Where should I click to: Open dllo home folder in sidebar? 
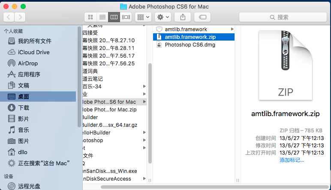pos(38,152)
